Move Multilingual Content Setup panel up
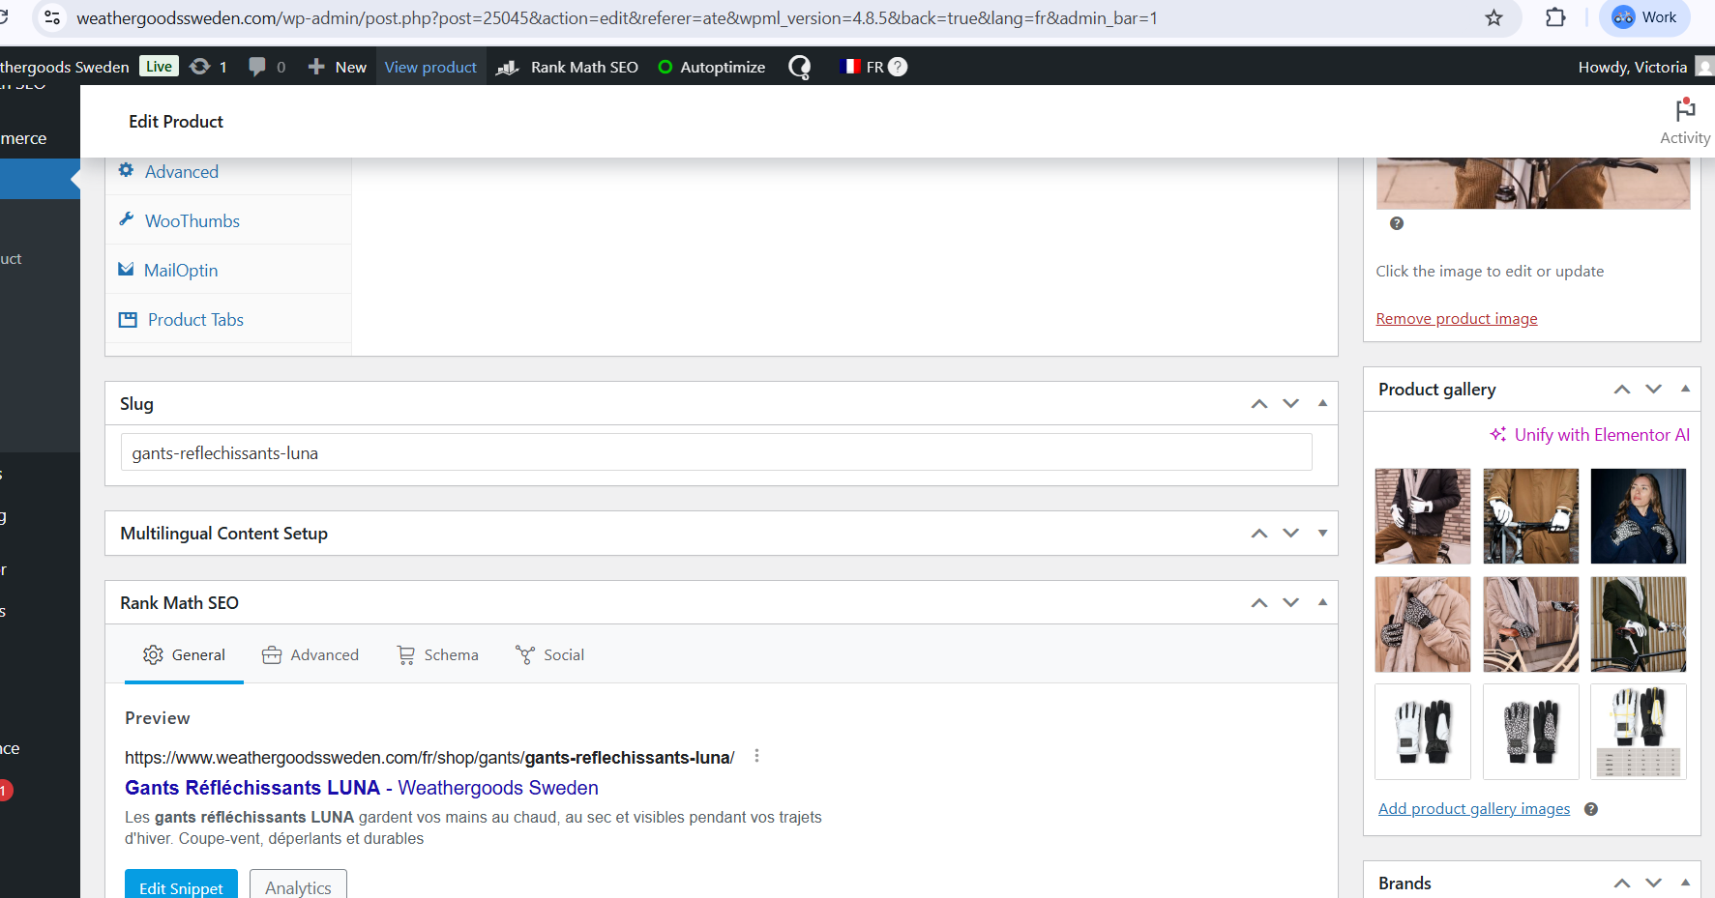The height and width of the screenshot is (898, 1715). 1258,534
